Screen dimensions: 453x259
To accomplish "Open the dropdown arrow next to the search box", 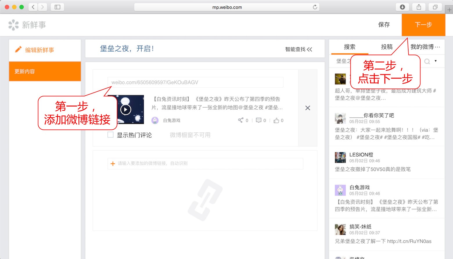I will tap(435, 61).
